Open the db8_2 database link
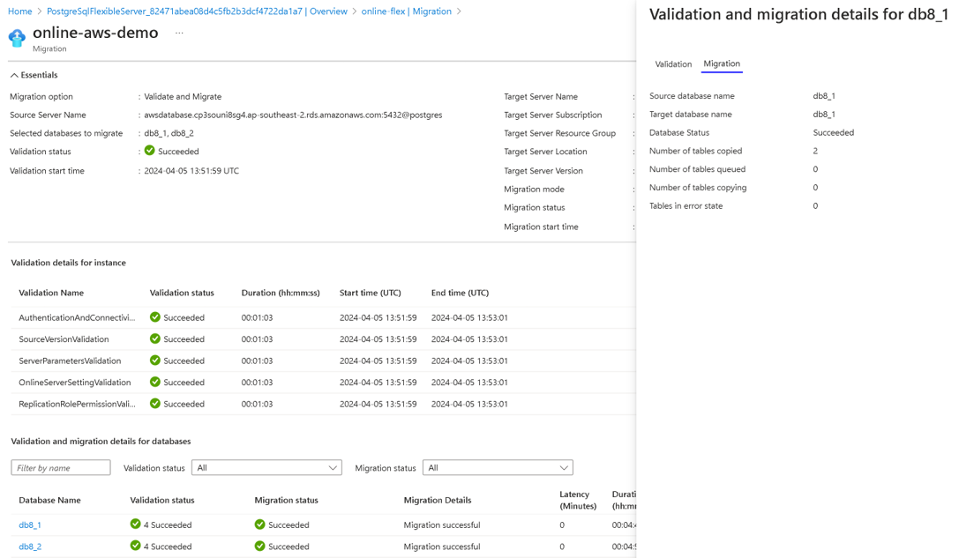This screenshot has width=974, height=558. point(30,547)
